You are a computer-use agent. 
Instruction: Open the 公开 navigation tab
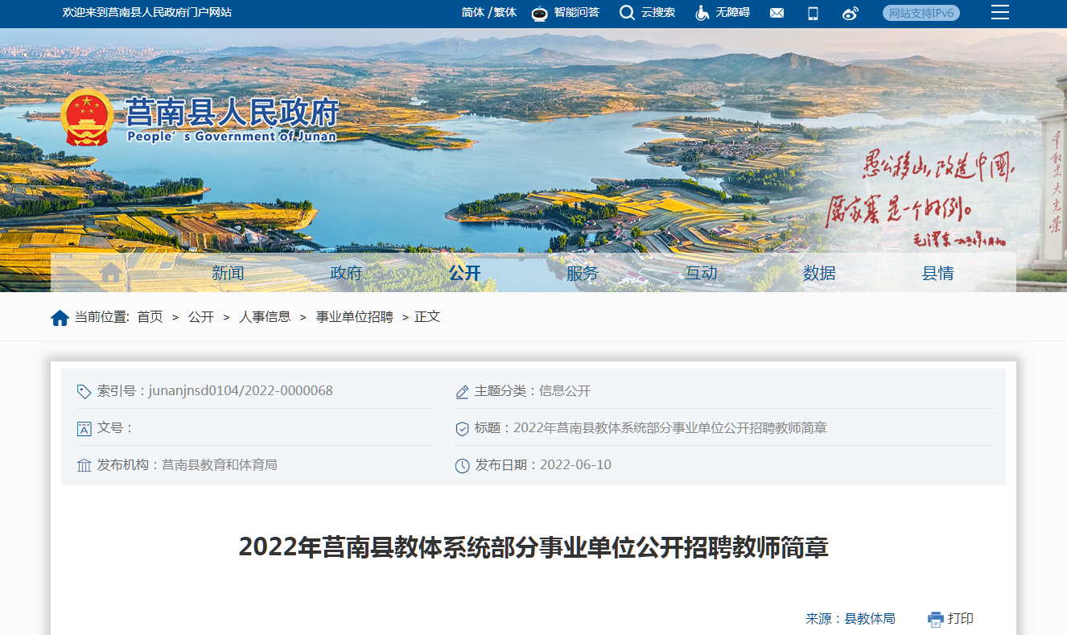tap(464, 273)
